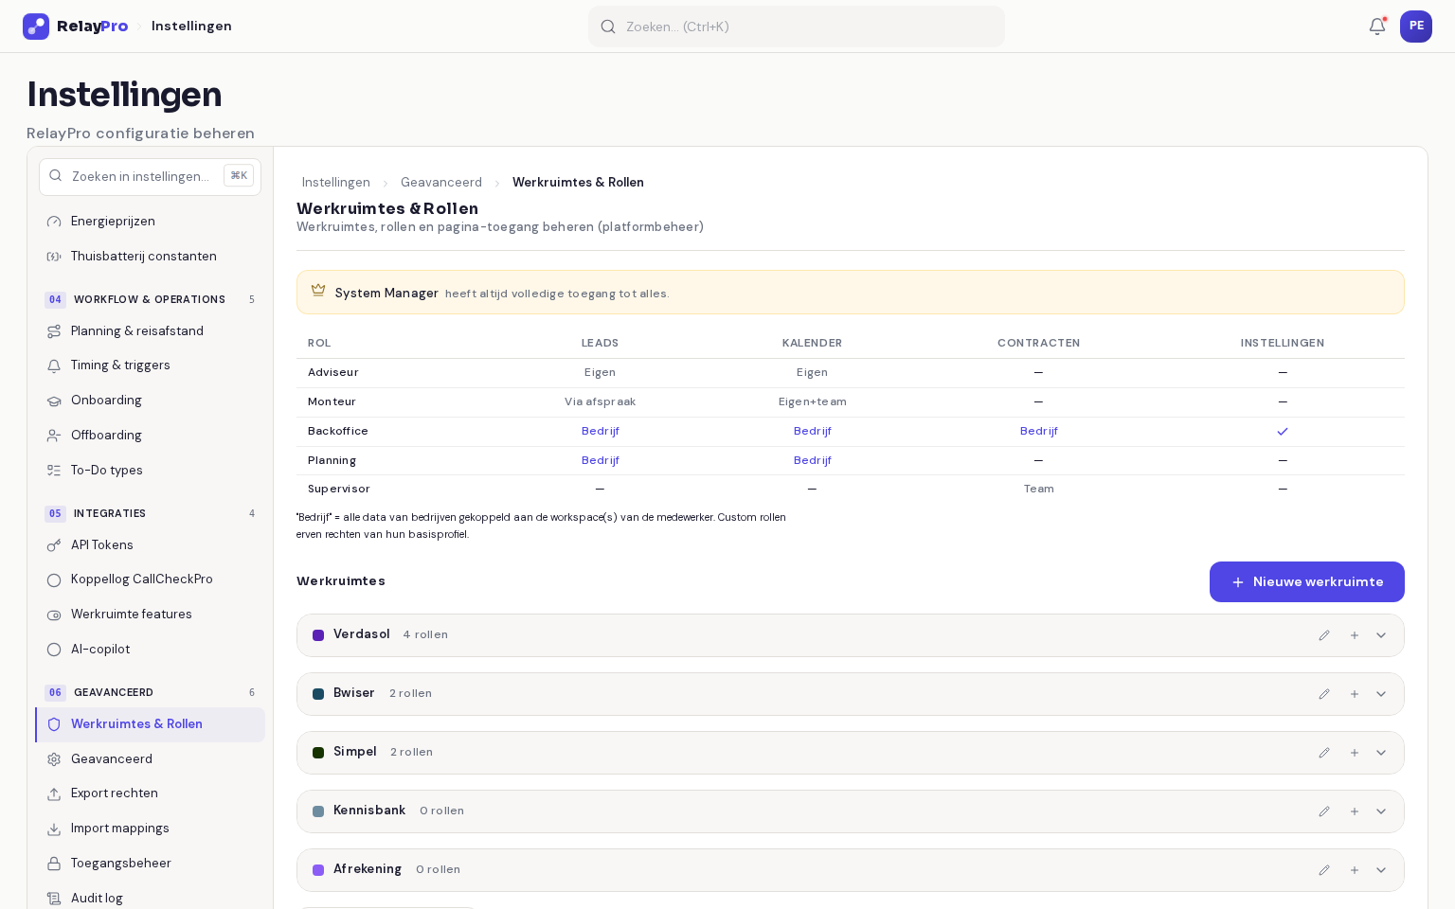Click the graduation cap icon of Onboarding
Image resolution: width=1455 pixels, height=909 pixels.
(x=54, y=401)
